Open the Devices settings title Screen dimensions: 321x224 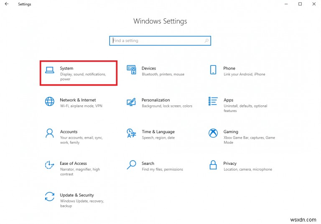pos(149,68)
